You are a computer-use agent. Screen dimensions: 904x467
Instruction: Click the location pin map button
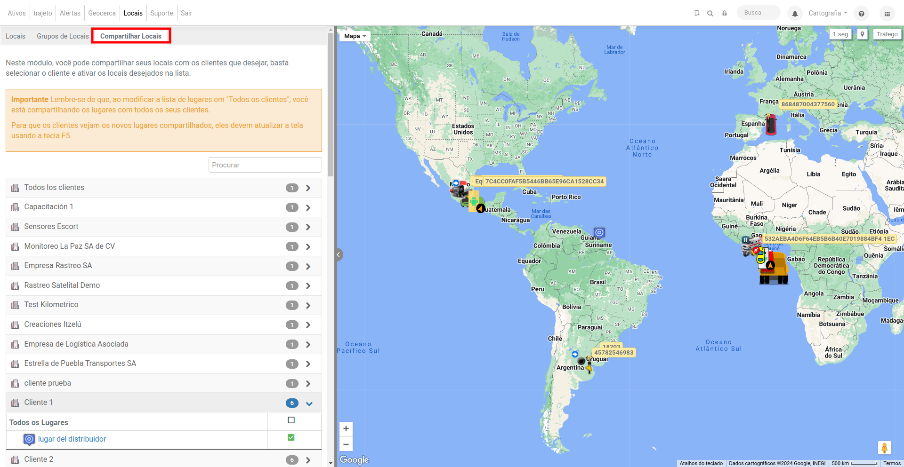(x=862, y=34)
